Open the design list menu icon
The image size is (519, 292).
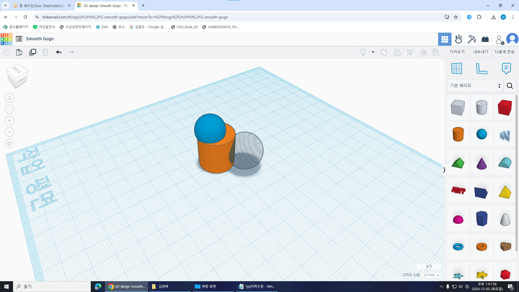19,39
